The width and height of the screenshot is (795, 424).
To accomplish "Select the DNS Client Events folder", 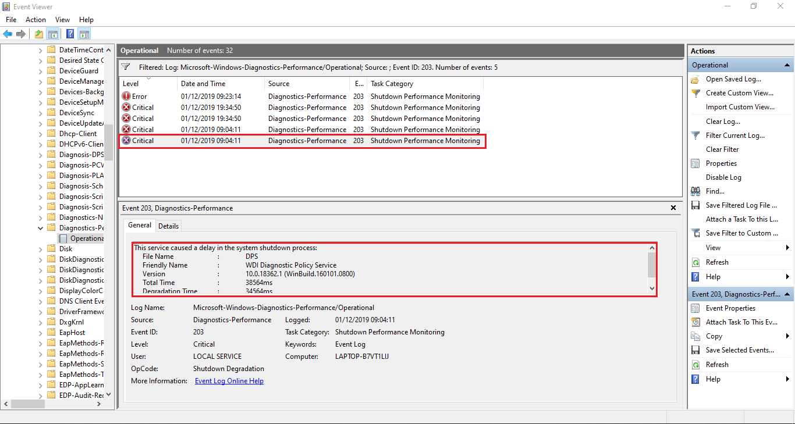I will 81,301.
